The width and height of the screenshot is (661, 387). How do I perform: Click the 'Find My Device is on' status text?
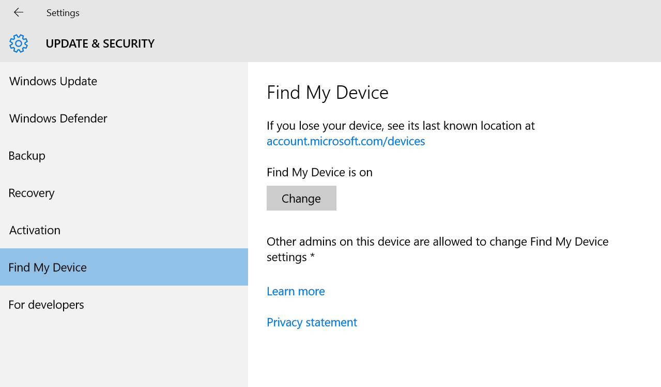click(x=319, y=172)
